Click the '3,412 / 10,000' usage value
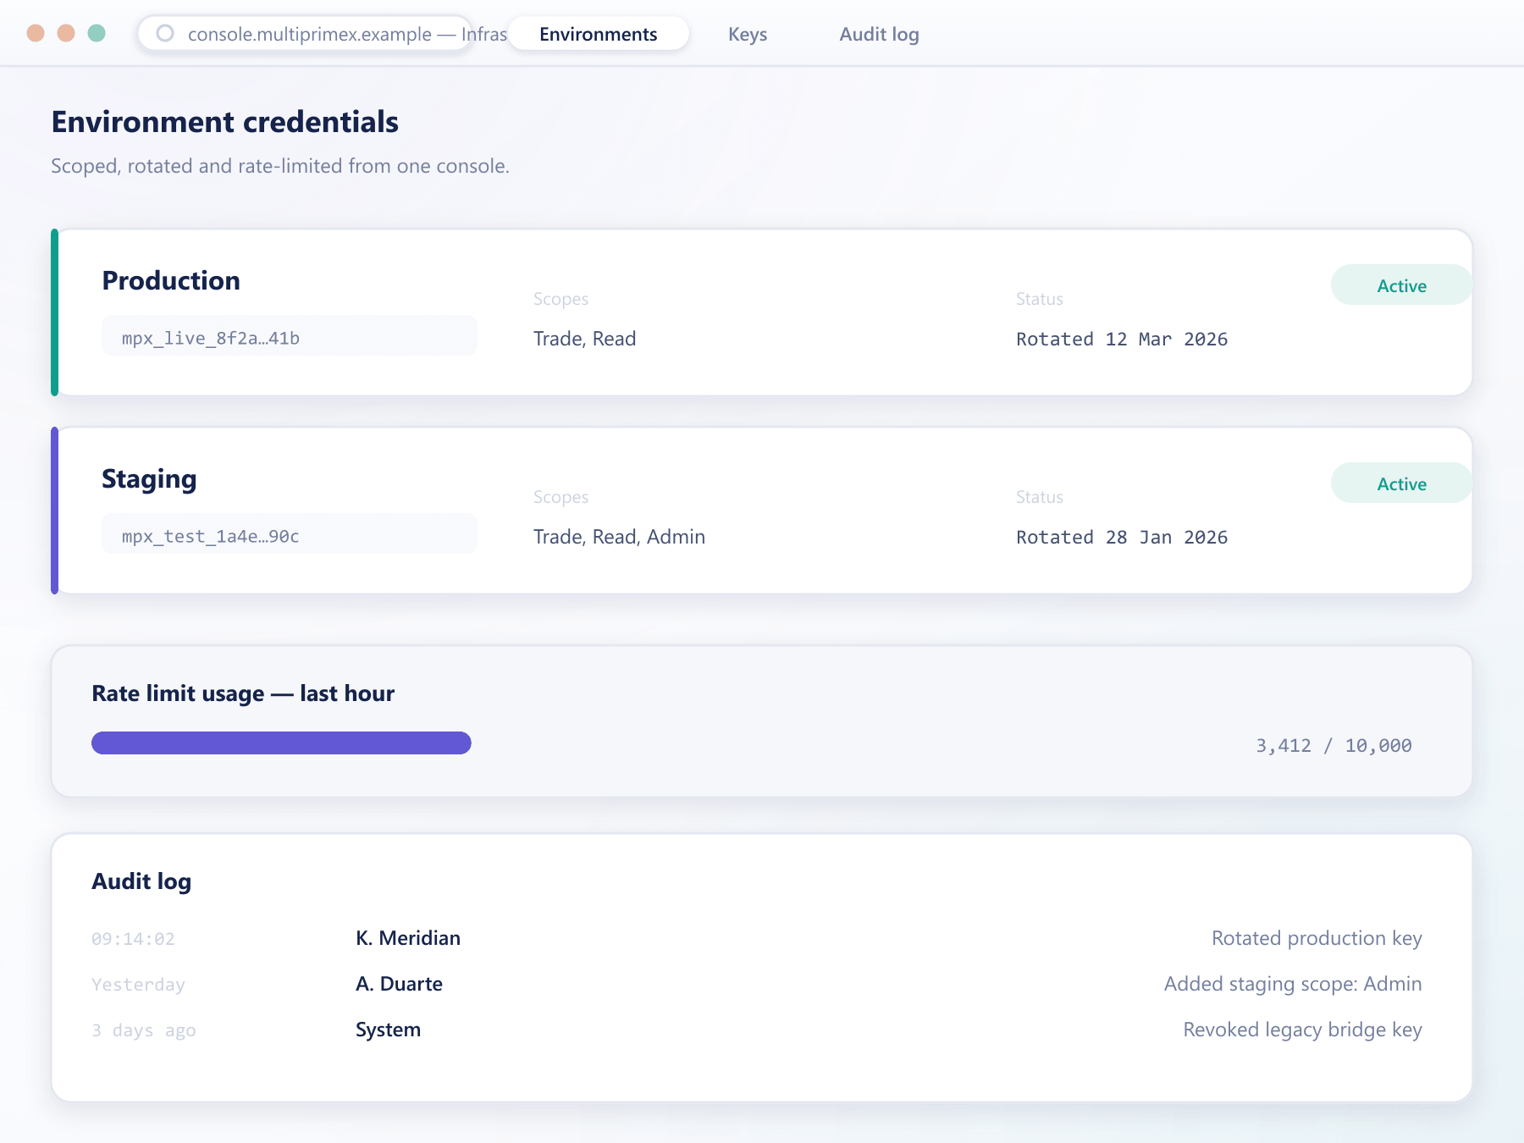 point(1333,746)
